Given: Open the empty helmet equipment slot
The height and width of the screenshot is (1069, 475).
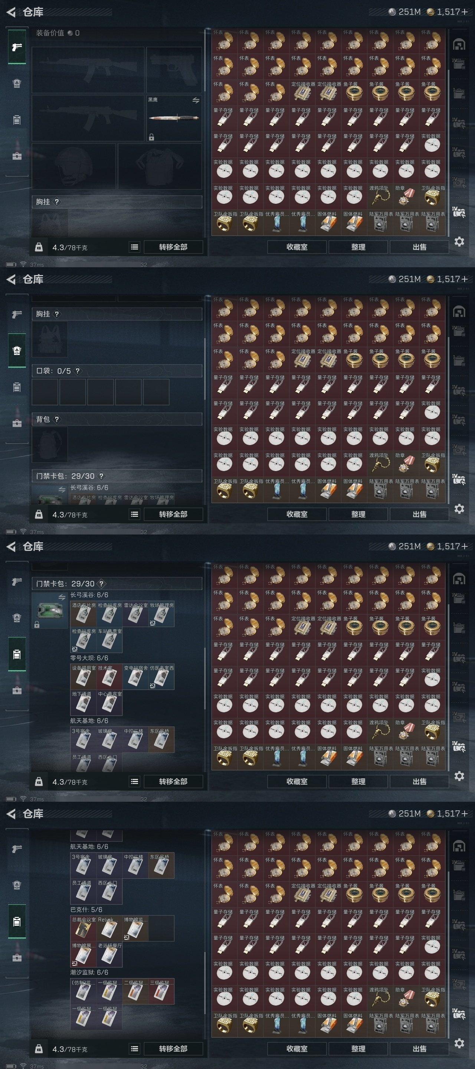Looking at the screenshot, I should [74, 166].
